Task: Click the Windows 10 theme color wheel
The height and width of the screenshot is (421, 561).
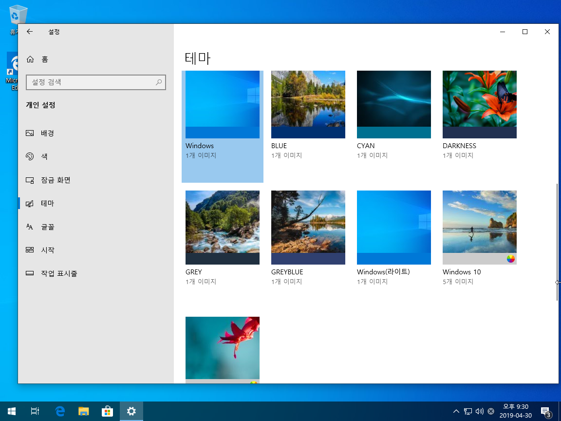Action: pos(510,259)
